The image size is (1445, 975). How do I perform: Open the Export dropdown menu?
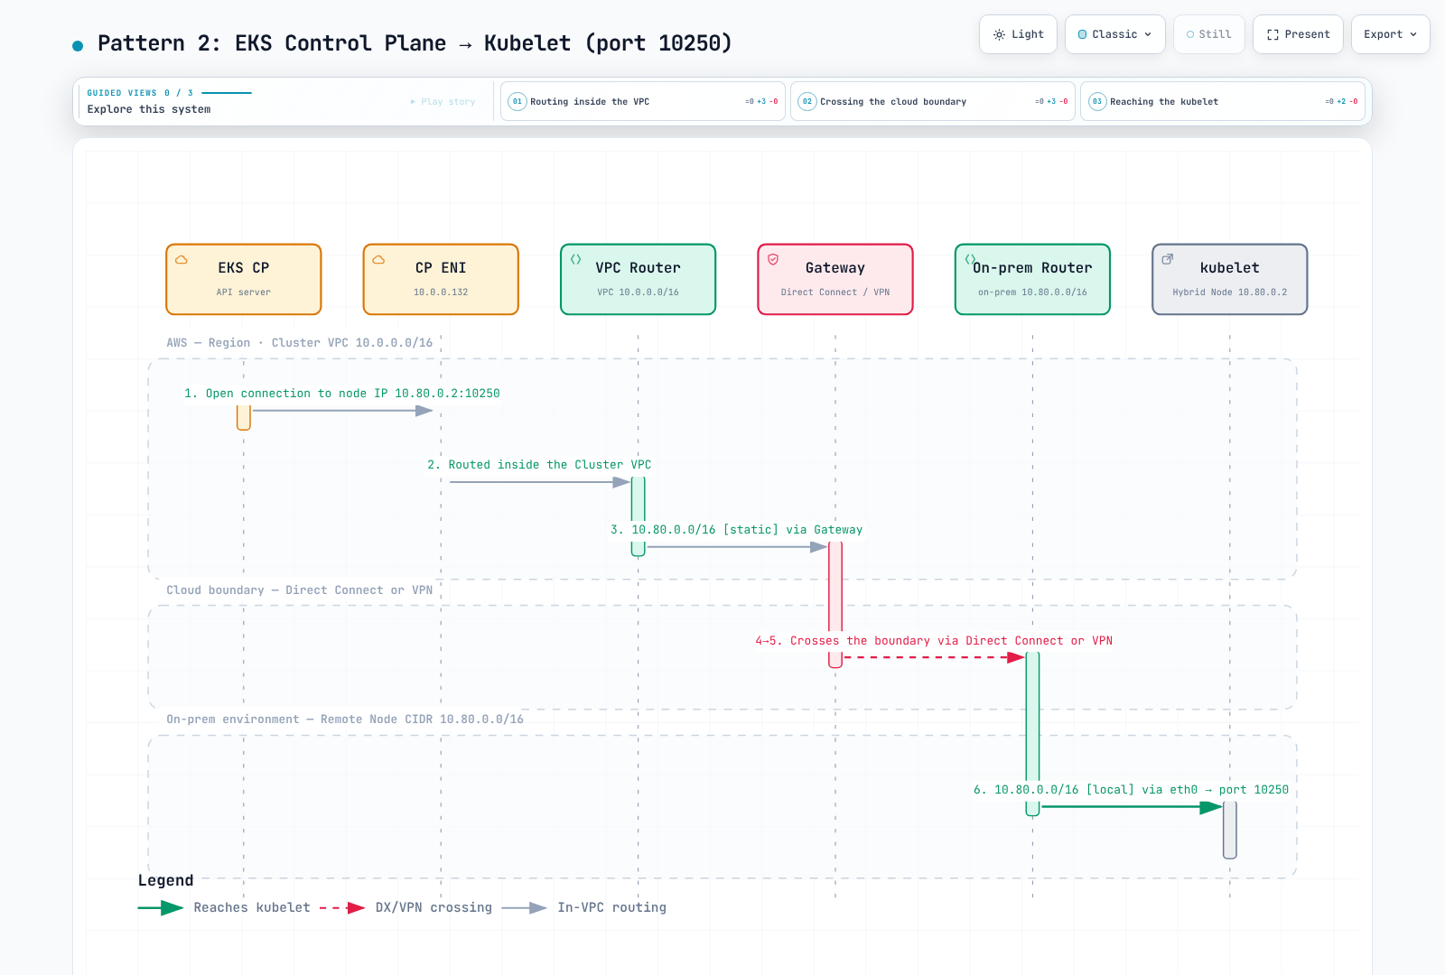[1390, 34]
